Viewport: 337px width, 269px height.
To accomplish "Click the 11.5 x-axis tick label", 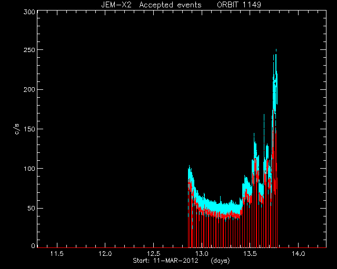I will coord(57,254).
